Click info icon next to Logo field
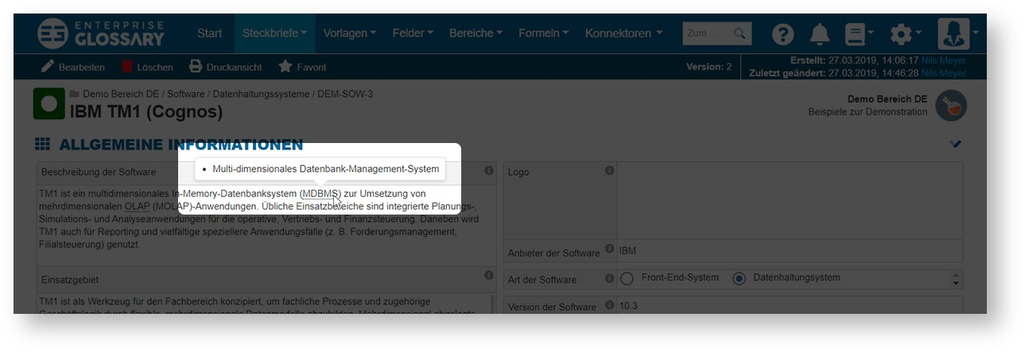1025x352 pixels. pyautogui.click(x=609, y=171)
